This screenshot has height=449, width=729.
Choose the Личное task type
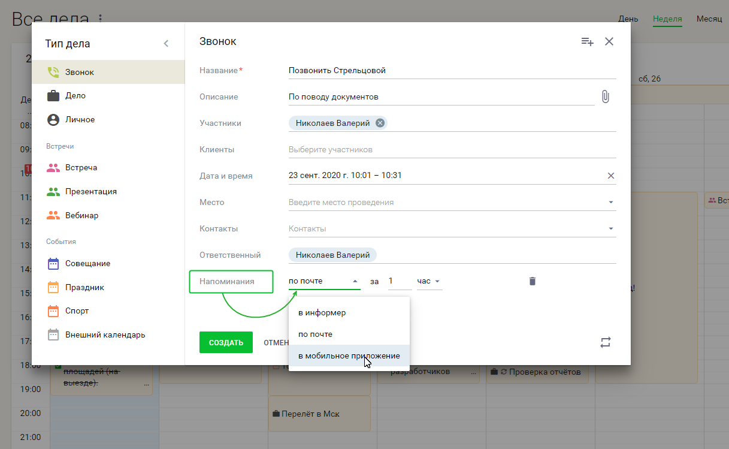(x=108, y=120)
